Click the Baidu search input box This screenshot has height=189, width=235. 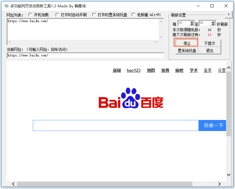[116, 125]
